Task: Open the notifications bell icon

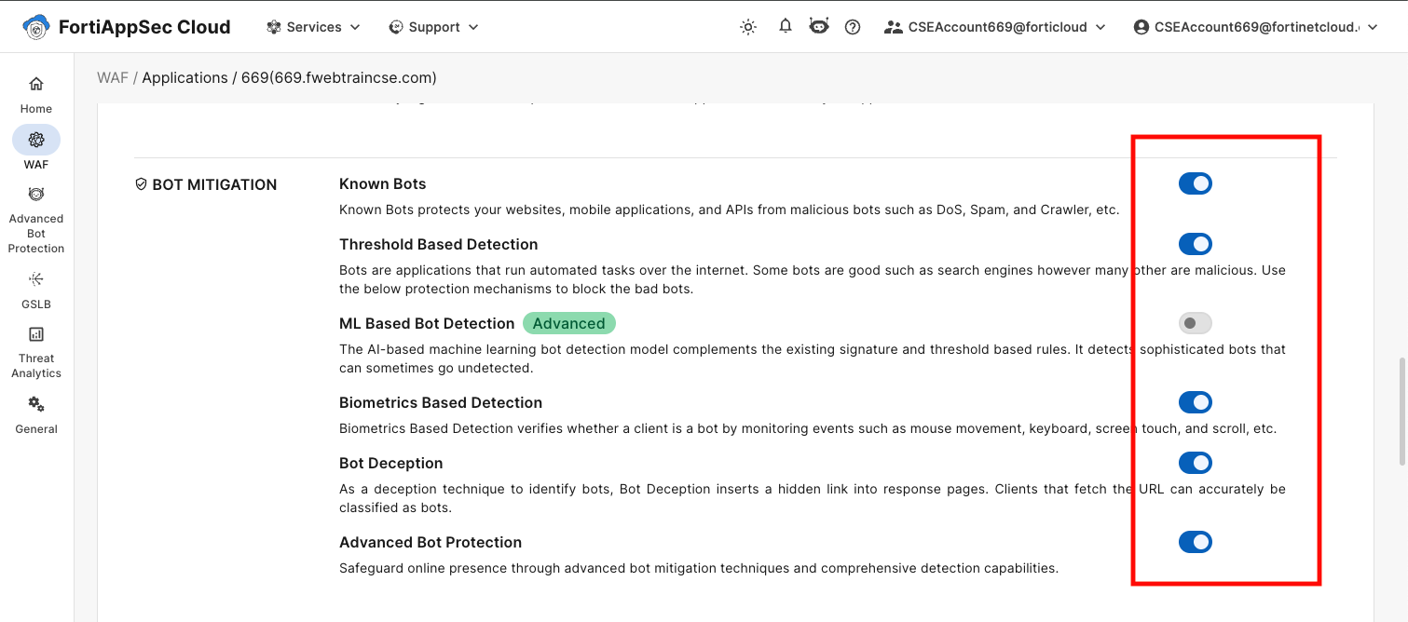Action: click(786, 26)
